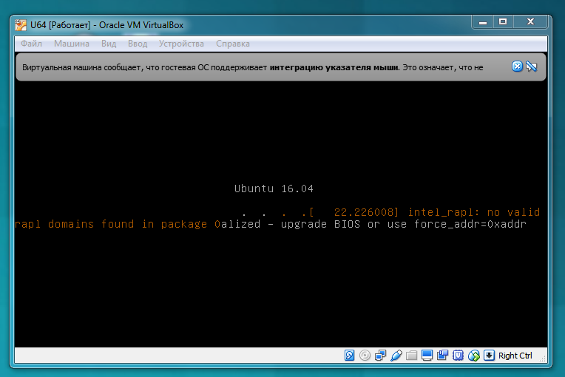Click the keyboard capture arrow indicator

(489, 356)
